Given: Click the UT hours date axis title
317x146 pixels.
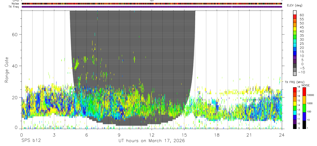Looking at the screenshot, I should point(152,141).
